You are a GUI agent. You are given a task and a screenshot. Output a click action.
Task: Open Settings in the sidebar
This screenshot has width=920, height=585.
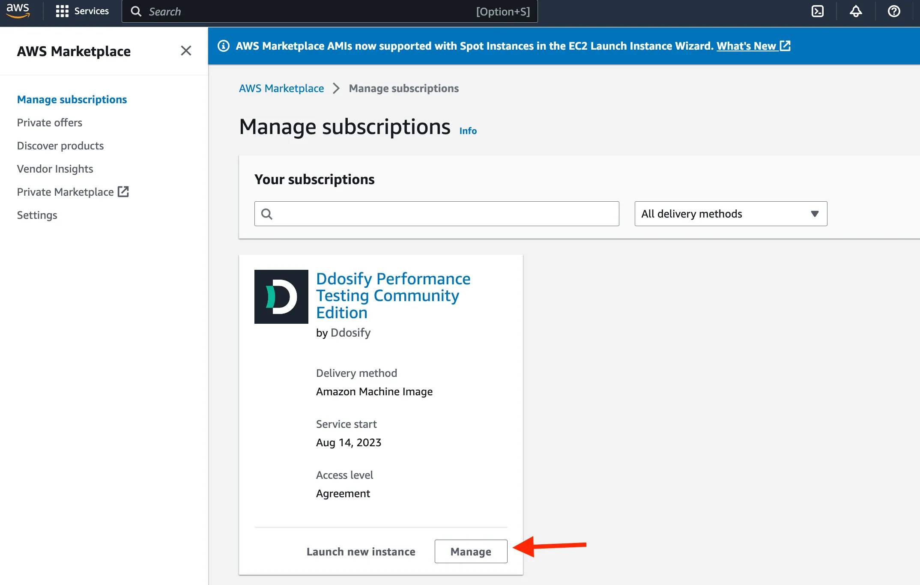[x=37, y=215]
